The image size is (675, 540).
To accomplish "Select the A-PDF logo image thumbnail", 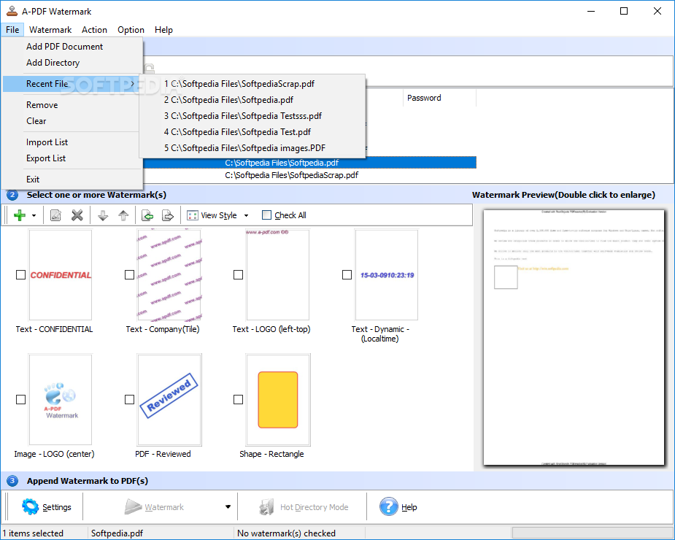I will [x=61, y=400].
